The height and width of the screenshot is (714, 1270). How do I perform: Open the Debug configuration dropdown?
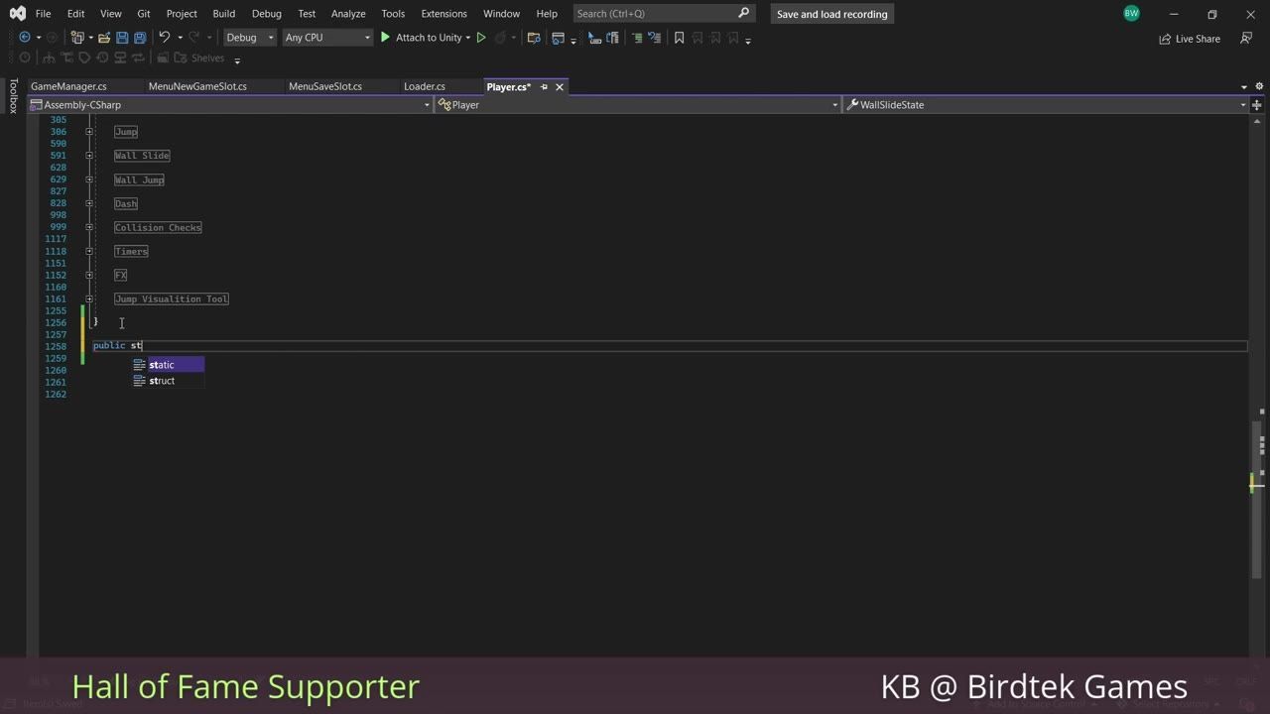(x=250, y=38)
